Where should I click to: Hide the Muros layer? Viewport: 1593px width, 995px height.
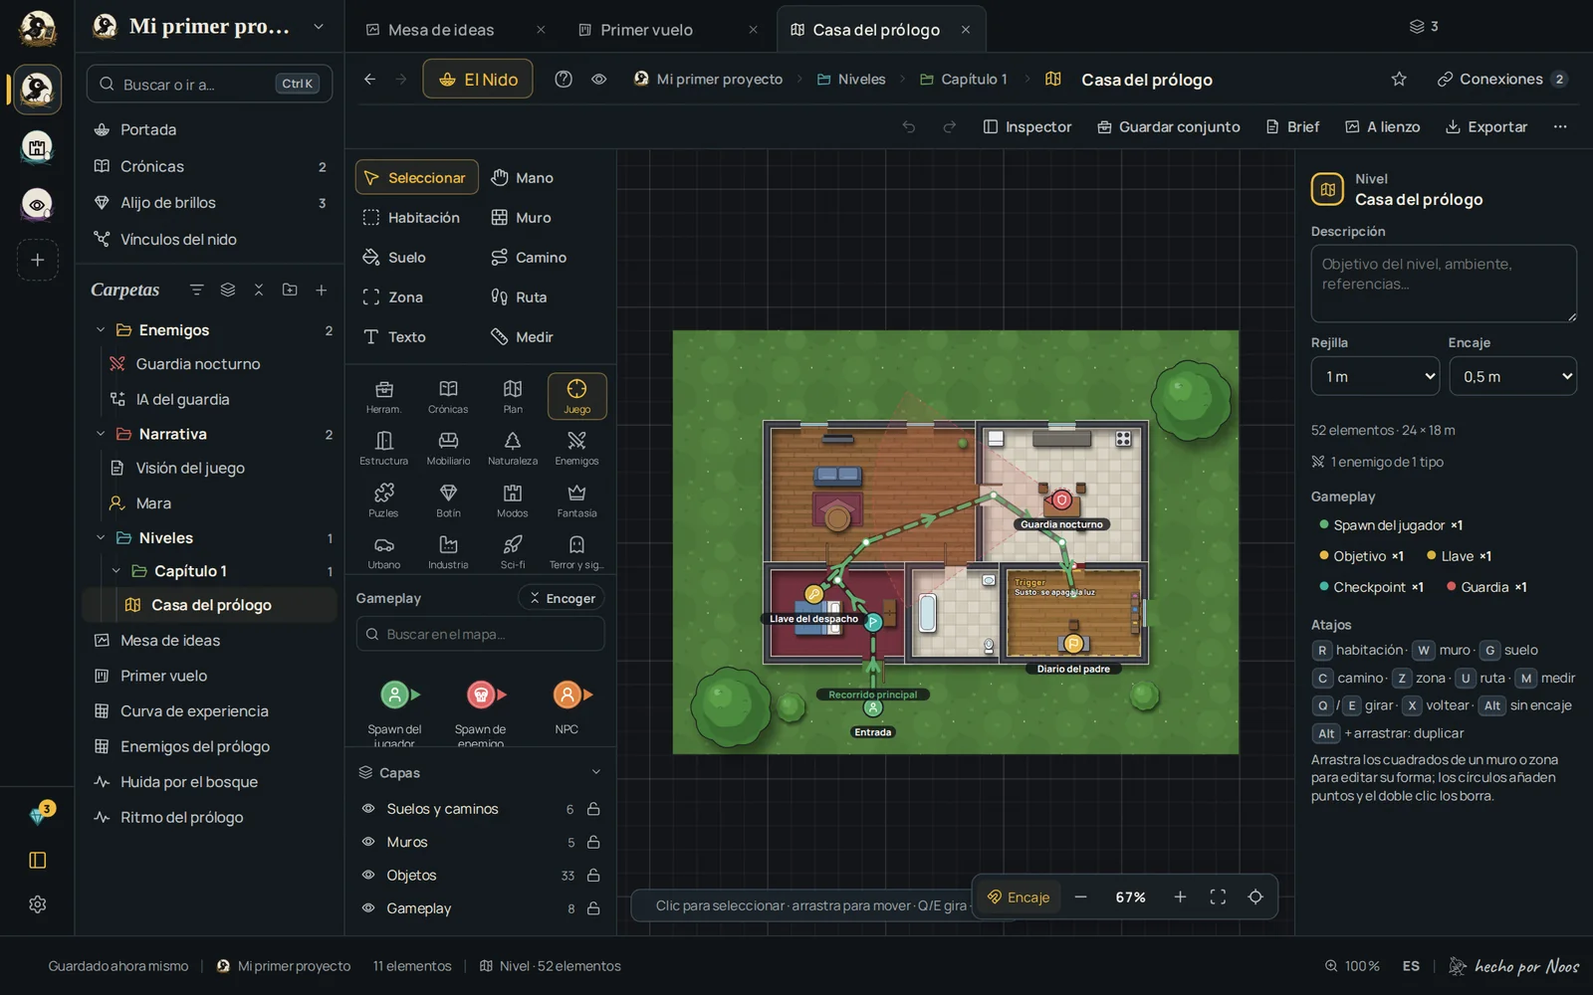368,842
